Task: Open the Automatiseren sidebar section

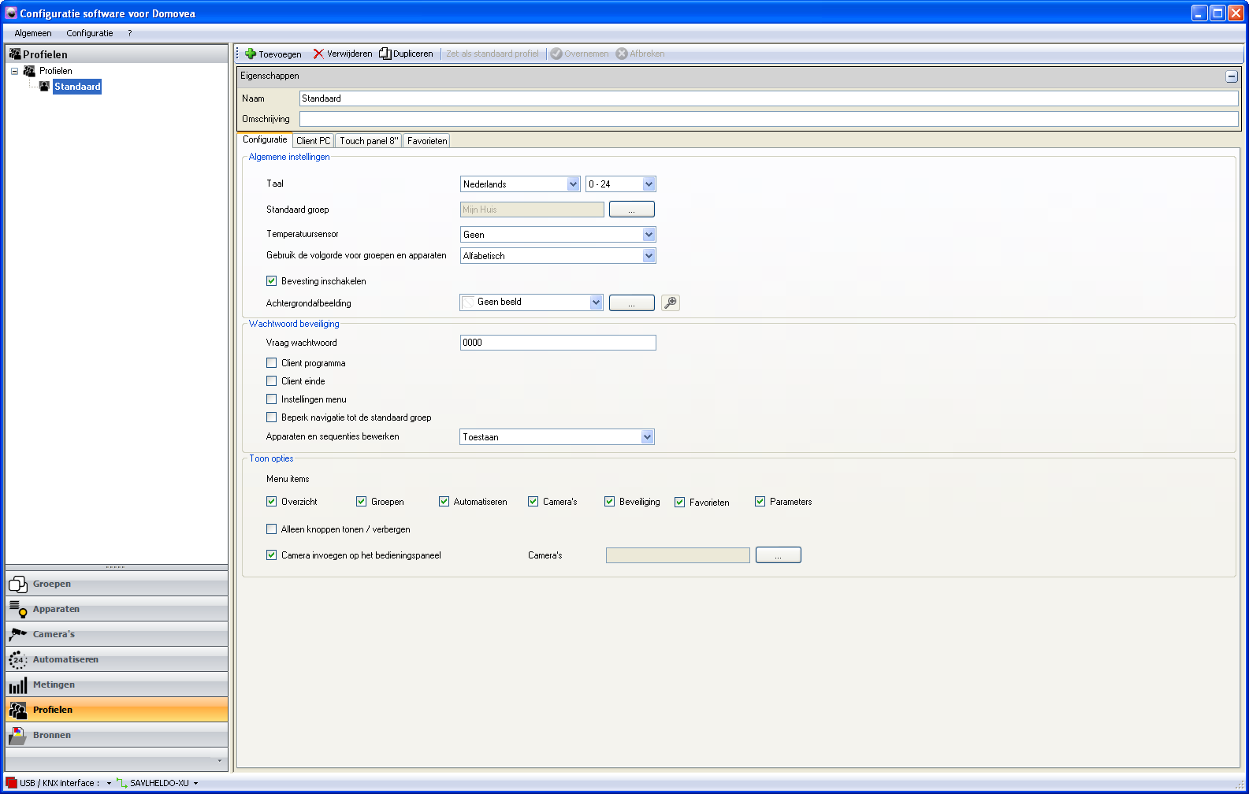Action: pyautogui.click(x=117, y=659)
